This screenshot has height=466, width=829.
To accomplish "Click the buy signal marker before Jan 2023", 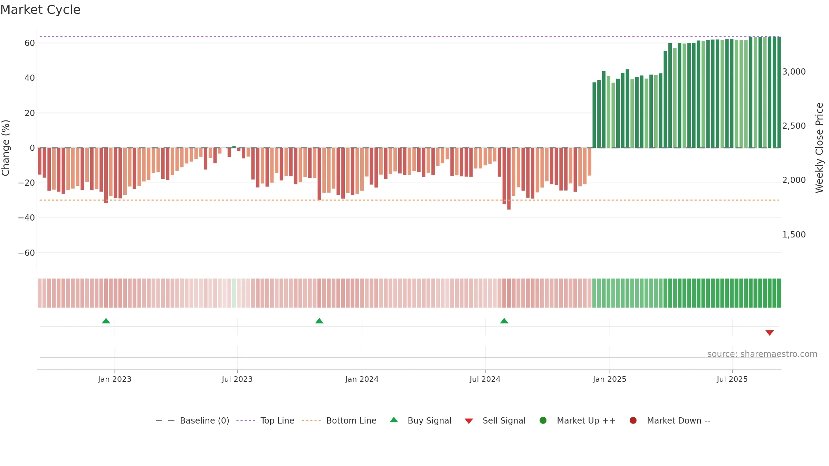I will pos(106,321).
